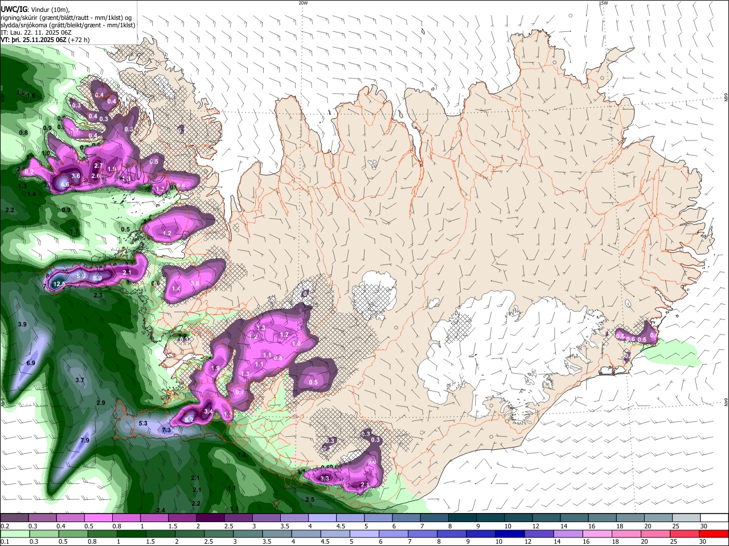
Task: Click the purple rain swatch between 12 and 14
Action: (539, 533)
